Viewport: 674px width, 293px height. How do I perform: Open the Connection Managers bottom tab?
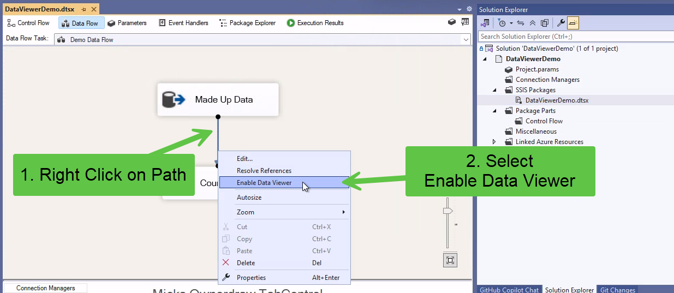45,288
